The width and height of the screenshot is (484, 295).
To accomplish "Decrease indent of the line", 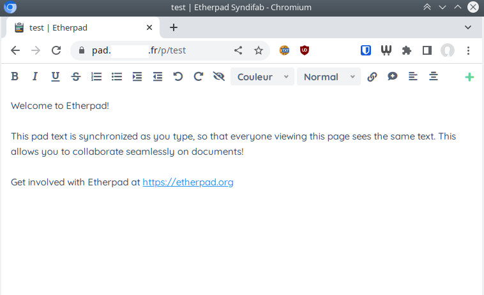I will [x=158, y=76].
